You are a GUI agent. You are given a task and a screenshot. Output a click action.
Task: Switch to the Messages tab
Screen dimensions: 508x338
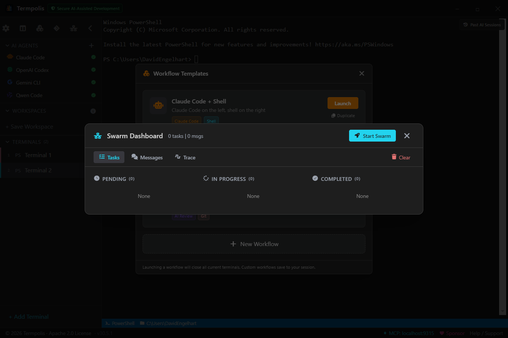(x=147, y=157)
